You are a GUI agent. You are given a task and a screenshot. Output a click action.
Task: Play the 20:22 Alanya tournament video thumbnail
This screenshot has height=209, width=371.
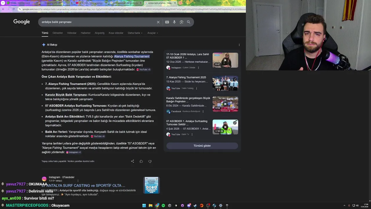225,83
